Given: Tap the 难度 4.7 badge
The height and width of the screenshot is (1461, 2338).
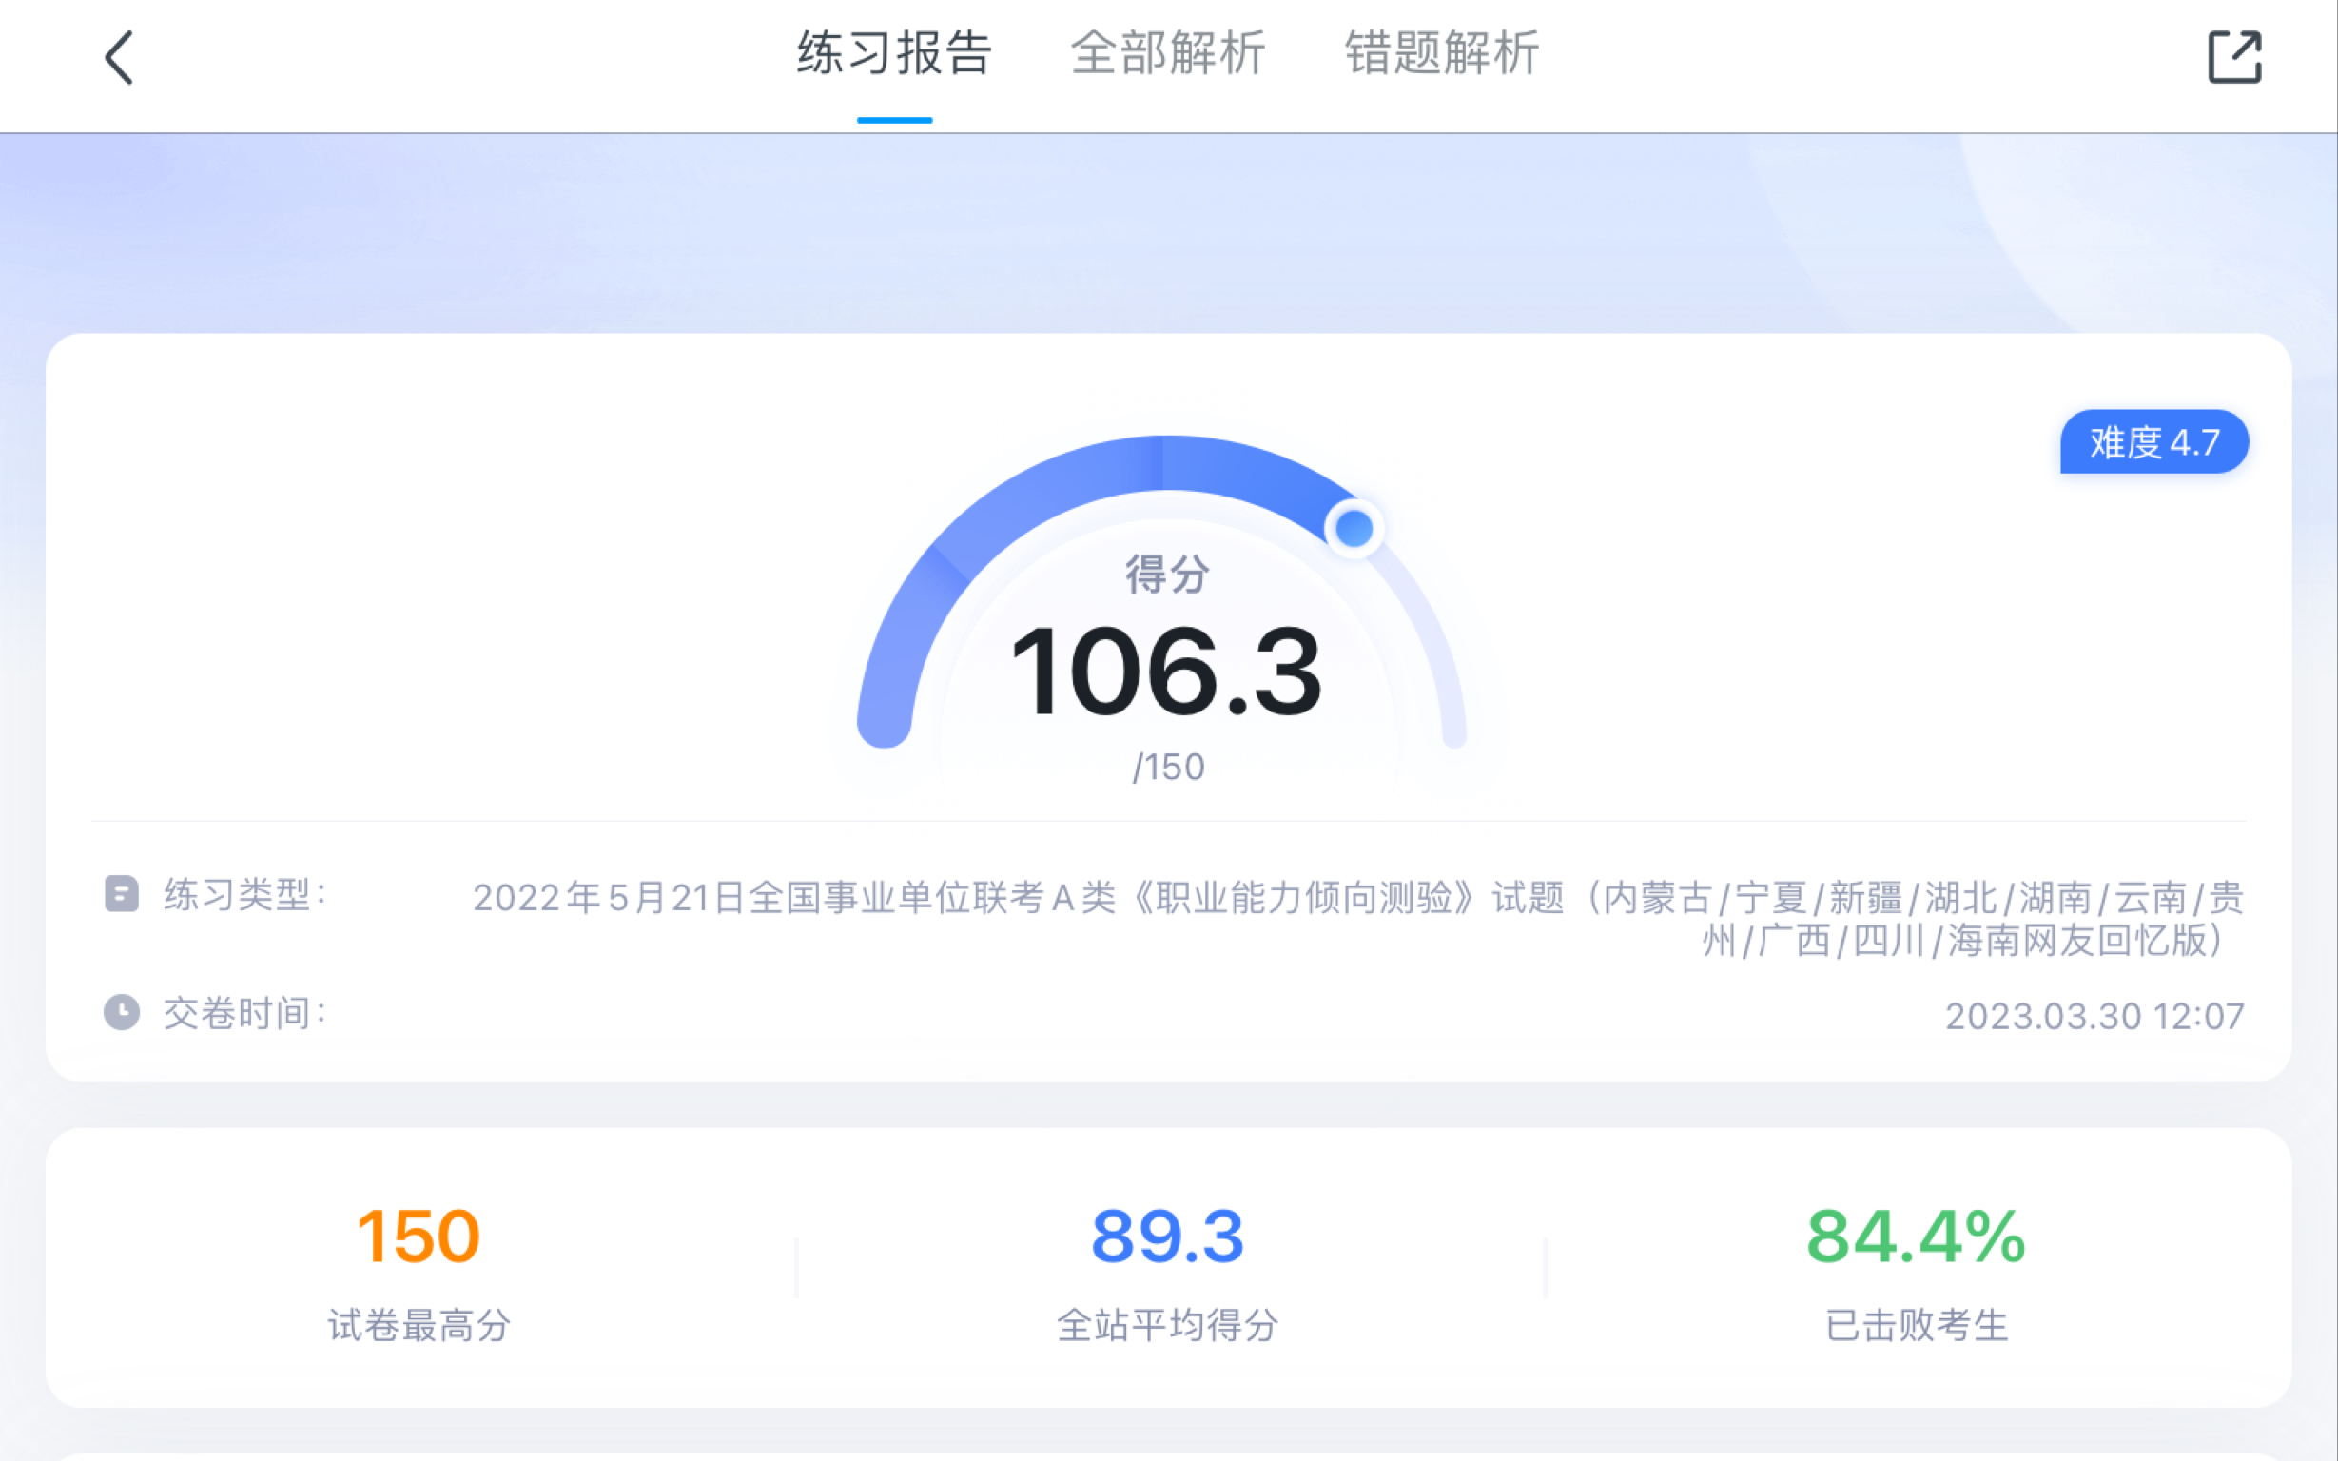Looking at the screenshot, I should (2153, 441).
